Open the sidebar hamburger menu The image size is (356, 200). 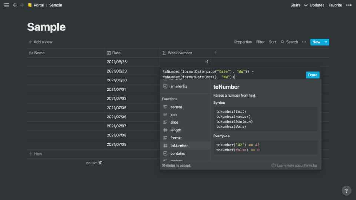(7, 5)
